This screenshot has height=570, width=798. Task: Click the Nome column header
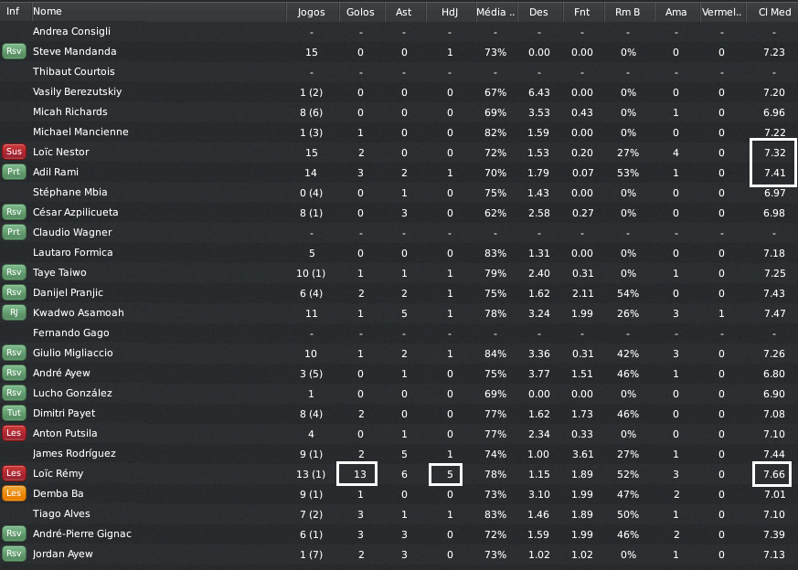48,12
